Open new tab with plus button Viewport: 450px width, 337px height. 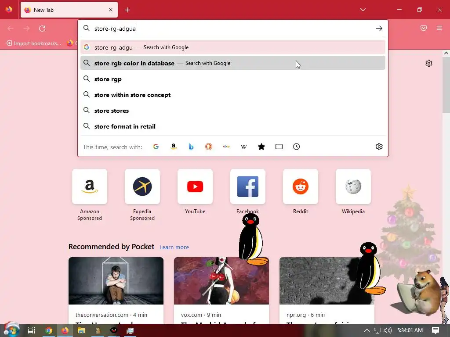tap(127, 10)
